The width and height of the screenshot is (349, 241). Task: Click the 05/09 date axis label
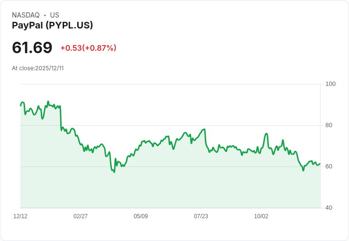(x=141, y=216)
